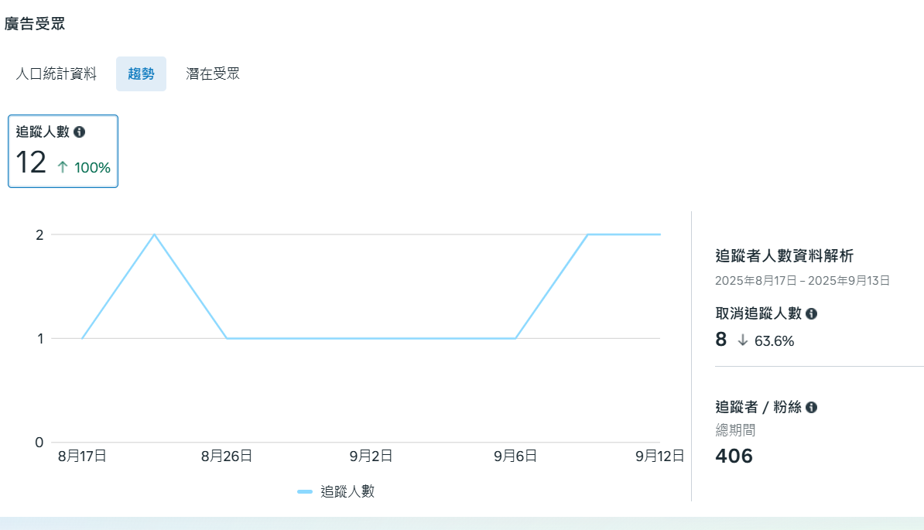
Task: Switch to the 潛在受眾 tab
Action: pyautogui.click(x=213, y=74)
